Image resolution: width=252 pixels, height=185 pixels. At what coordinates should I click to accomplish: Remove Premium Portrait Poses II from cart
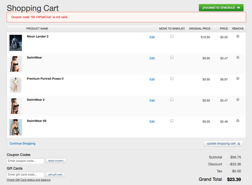click(x=238, y=78)
